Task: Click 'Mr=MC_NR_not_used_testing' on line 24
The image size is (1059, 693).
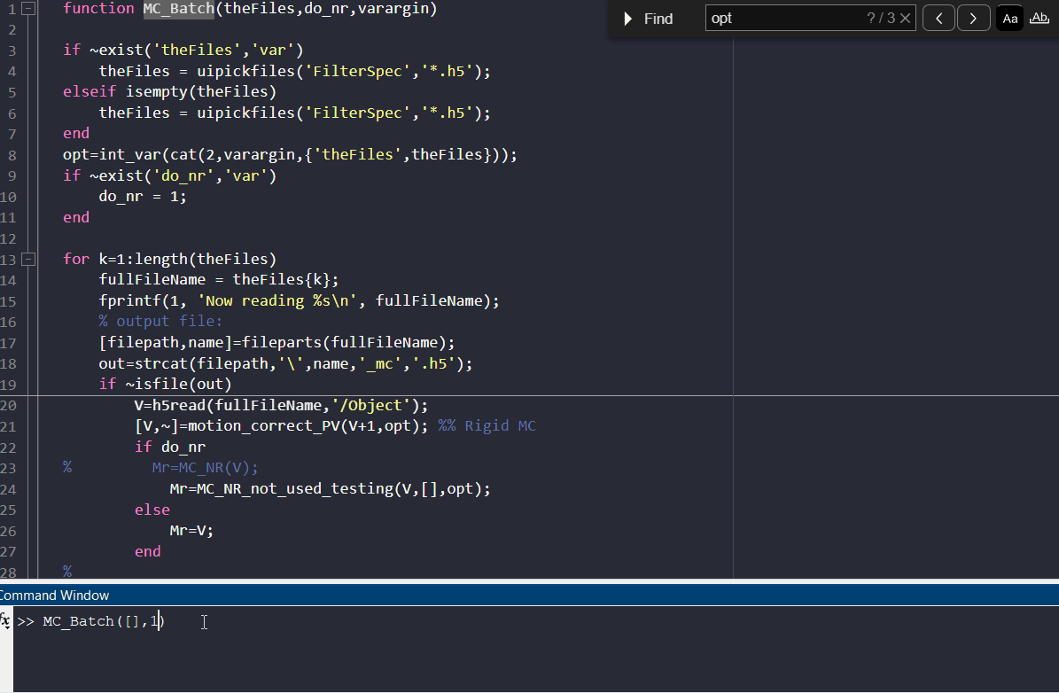Action: 282,489
